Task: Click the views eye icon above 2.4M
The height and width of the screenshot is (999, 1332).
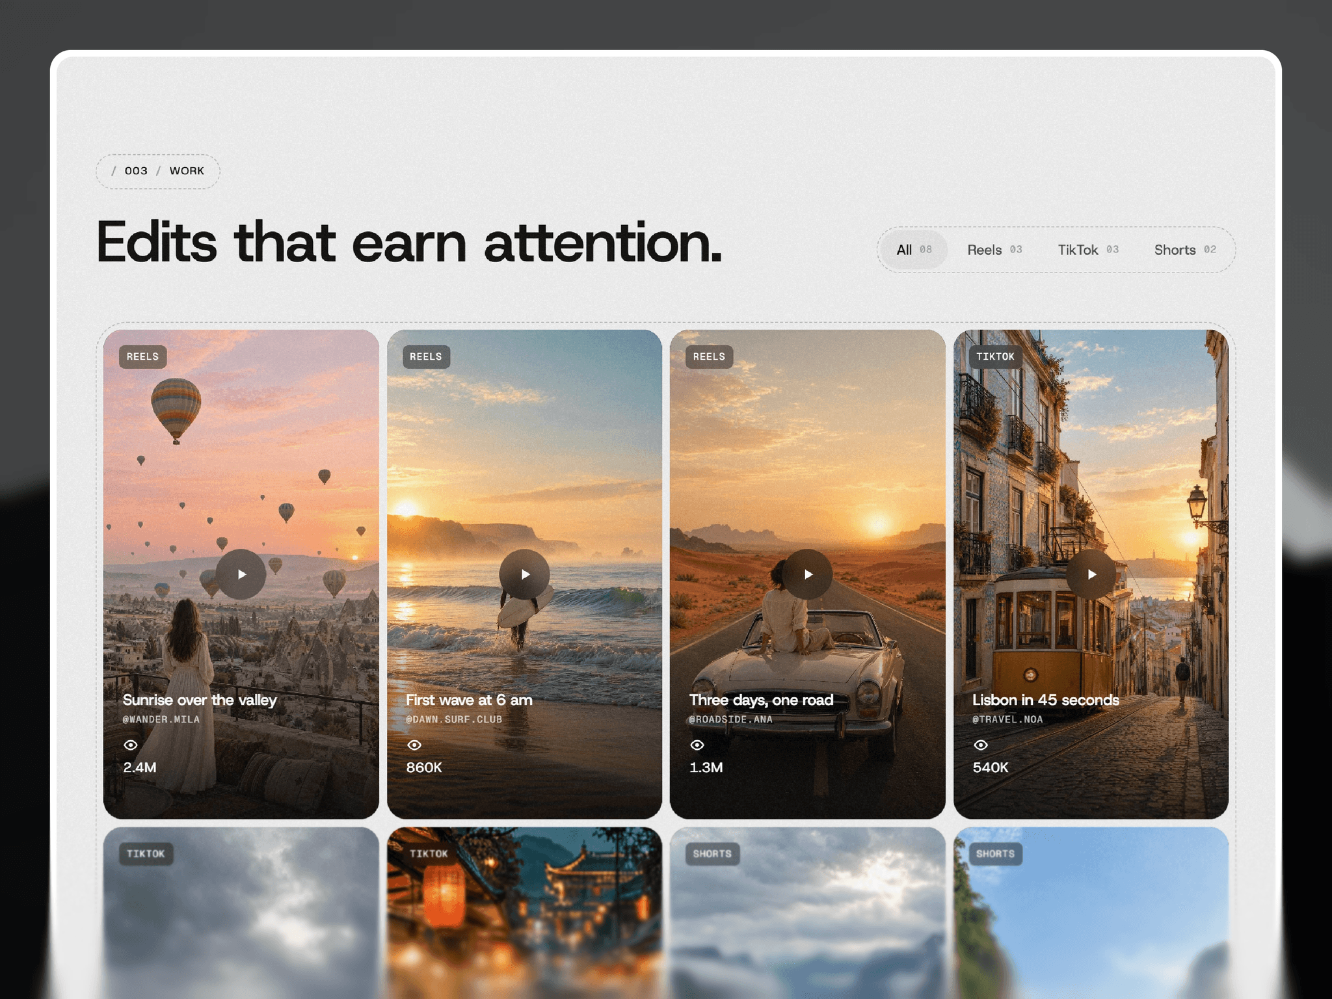Action: click(x=131, y=745)
